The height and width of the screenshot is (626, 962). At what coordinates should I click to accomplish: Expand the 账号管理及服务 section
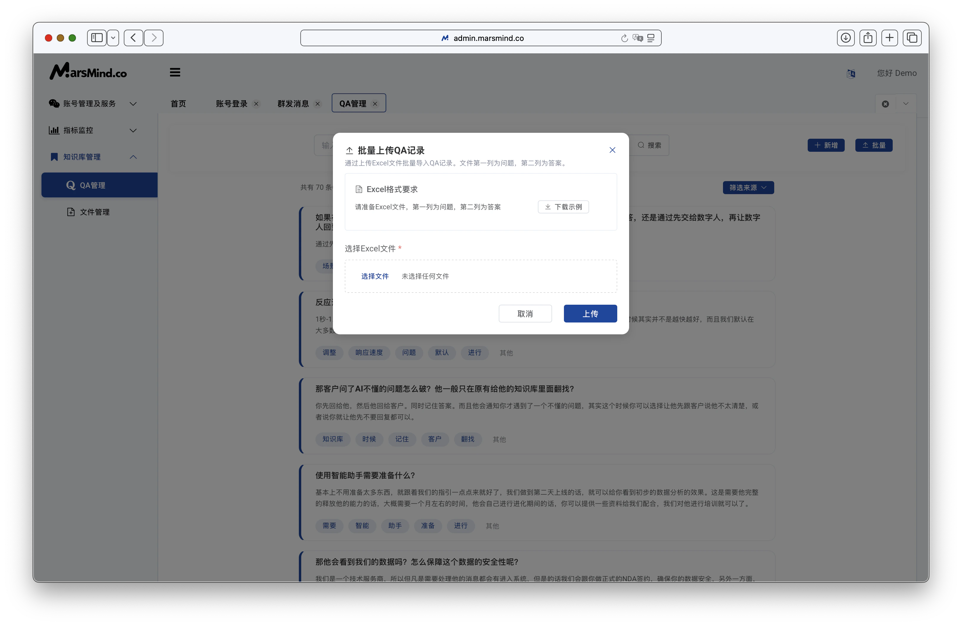coord(133,103)
